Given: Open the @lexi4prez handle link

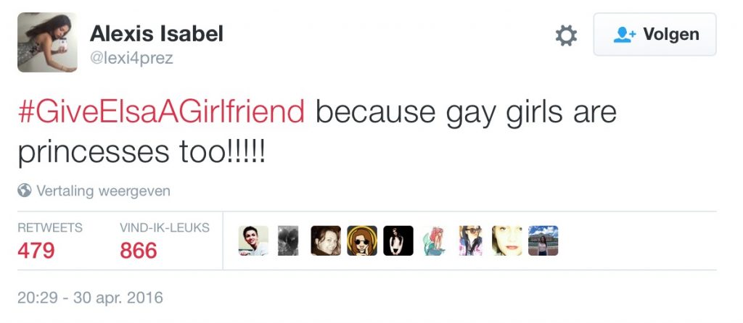Looking at the screenshot, I should pyautogui.click(x=131, y=58).
